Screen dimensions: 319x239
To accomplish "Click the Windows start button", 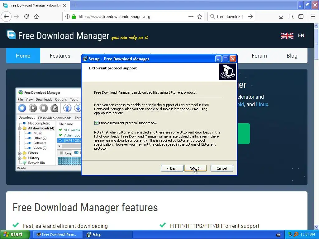I will pyautogui.click(x=15, y=235).
